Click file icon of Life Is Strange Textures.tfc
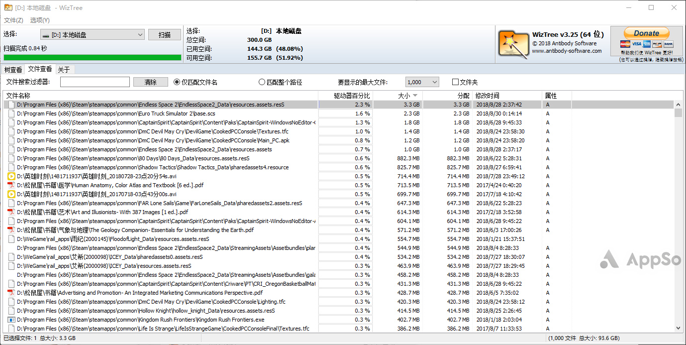This screenshot has height=345, width=686. coord(11,329)
